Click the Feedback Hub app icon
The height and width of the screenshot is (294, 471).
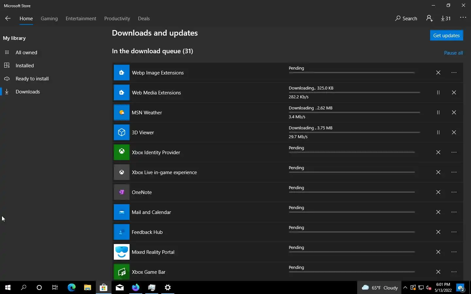122,232
